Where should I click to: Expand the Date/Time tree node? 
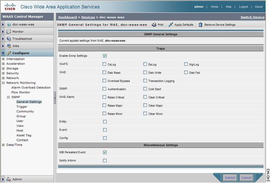click(3, 145)
